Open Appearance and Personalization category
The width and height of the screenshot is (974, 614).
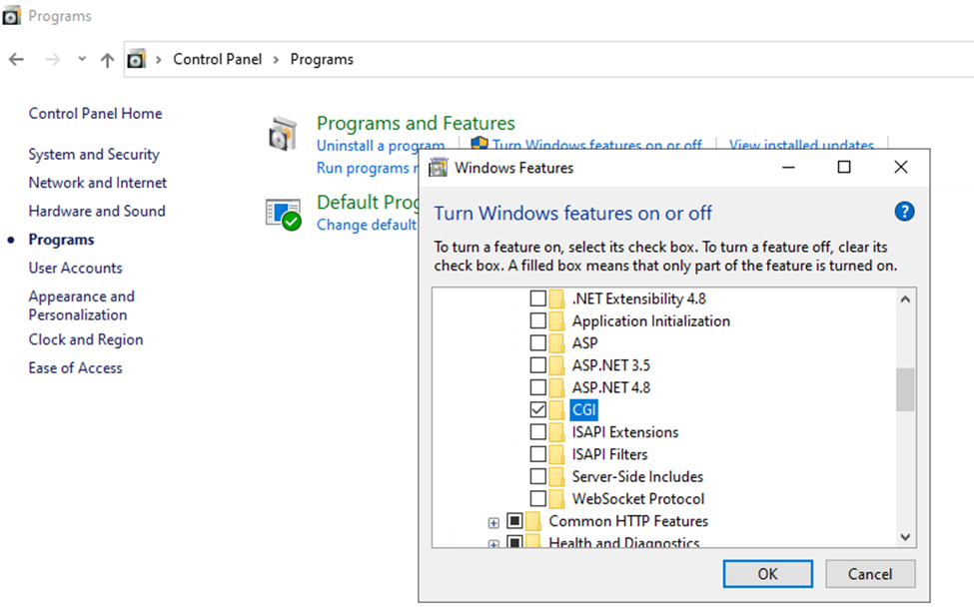(x=81, y=306)
